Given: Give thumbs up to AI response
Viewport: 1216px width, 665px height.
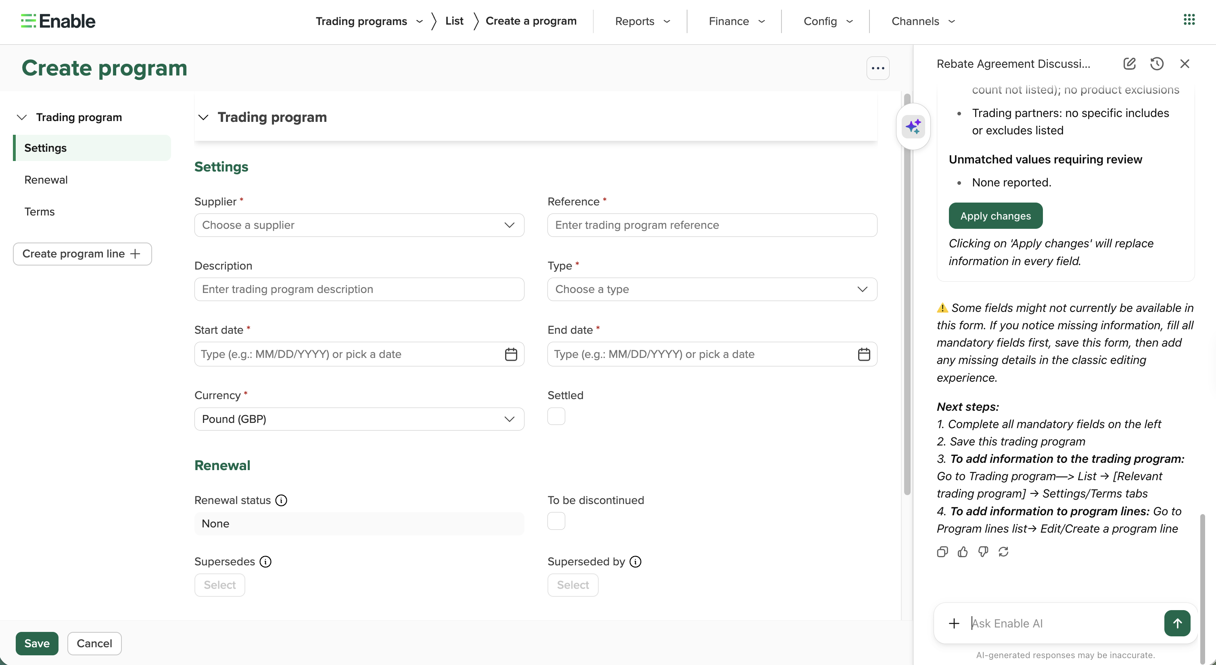Looking at the screenshot, I should 963,552.
